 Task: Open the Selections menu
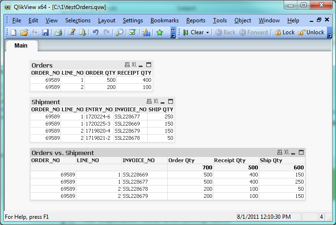pyautogui.click(x=78, y=20)
